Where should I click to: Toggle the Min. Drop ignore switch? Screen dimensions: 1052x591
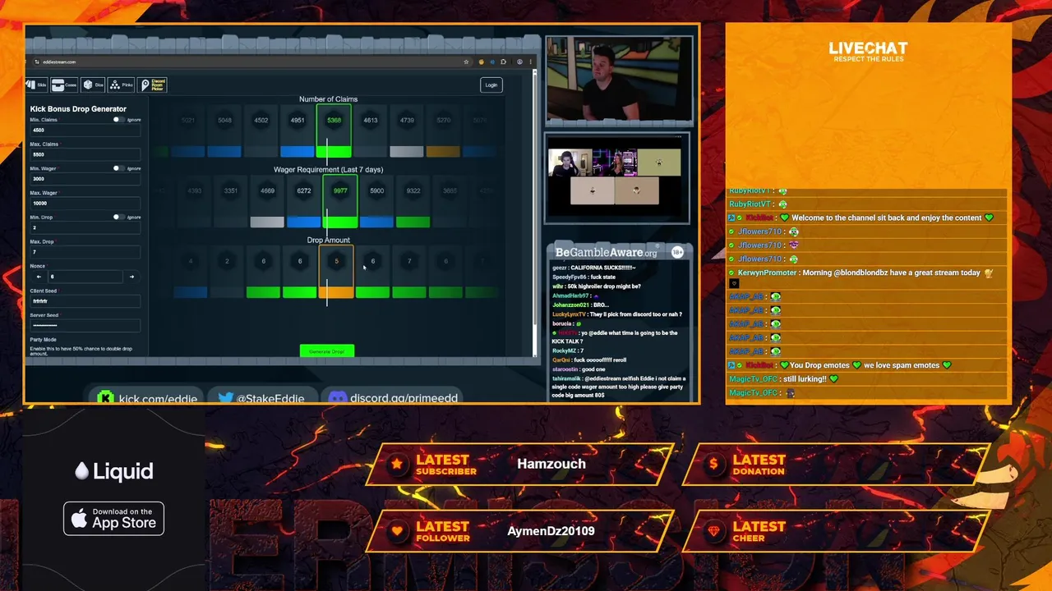click(x=118, y=217)
